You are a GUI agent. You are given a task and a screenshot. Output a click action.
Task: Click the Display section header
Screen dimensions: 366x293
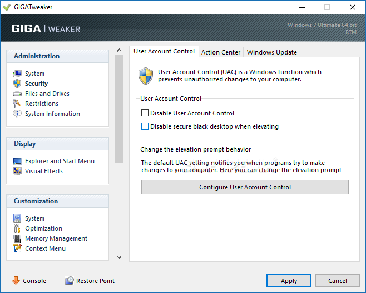pos(57,144)
